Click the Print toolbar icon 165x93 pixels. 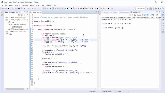(16, 9)
